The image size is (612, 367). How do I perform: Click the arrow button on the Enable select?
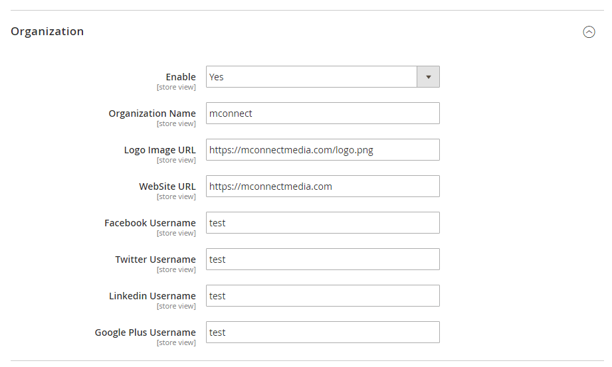[x=428, y=77]
